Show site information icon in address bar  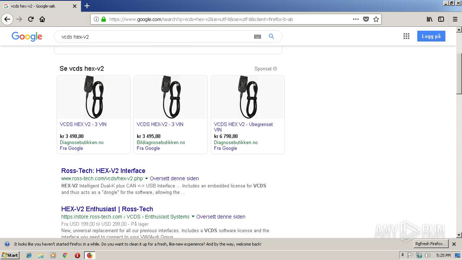(96, 19)
